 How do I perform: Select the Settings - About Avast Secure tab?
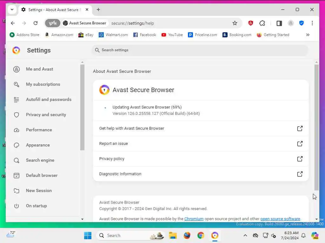pos(55,10)
